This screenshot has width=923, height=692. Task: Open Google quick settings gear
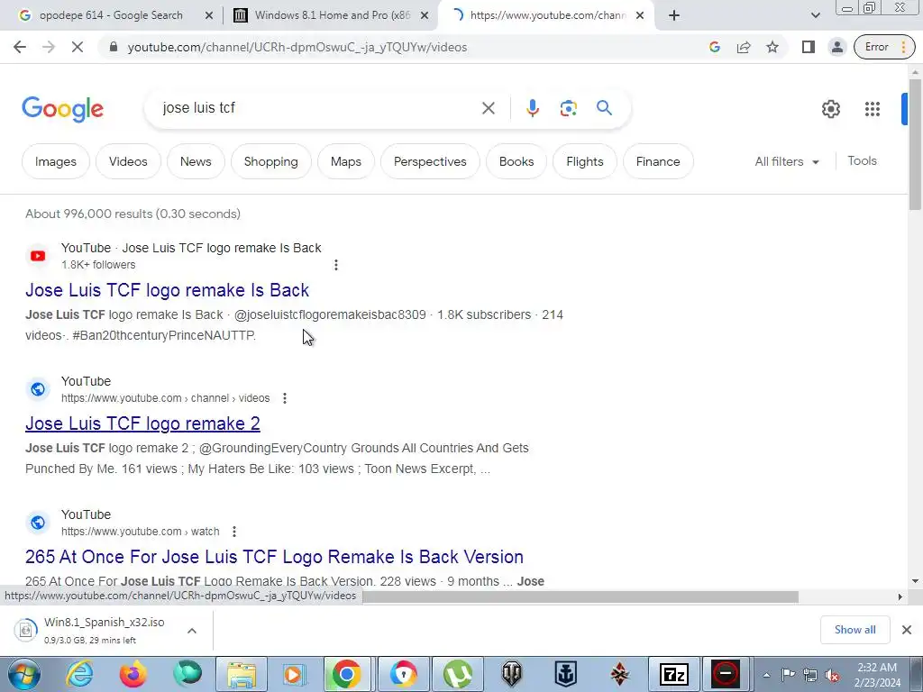pos(830,109)
